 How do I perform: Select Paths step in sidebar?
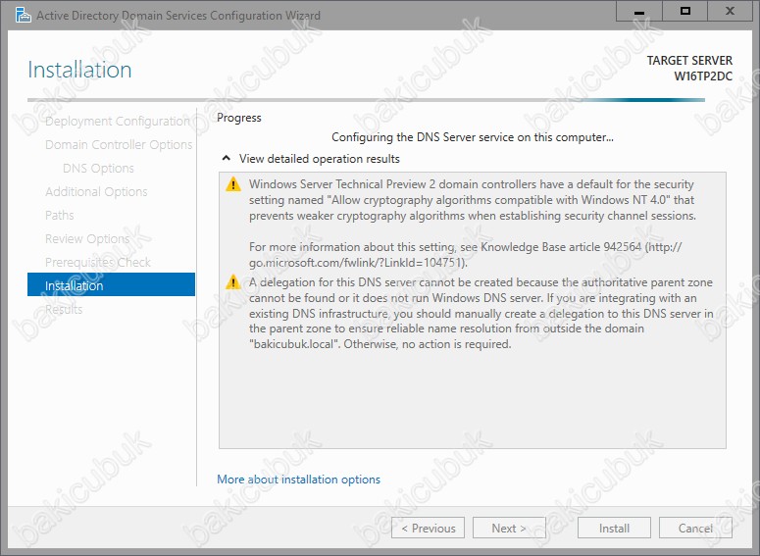60,215
